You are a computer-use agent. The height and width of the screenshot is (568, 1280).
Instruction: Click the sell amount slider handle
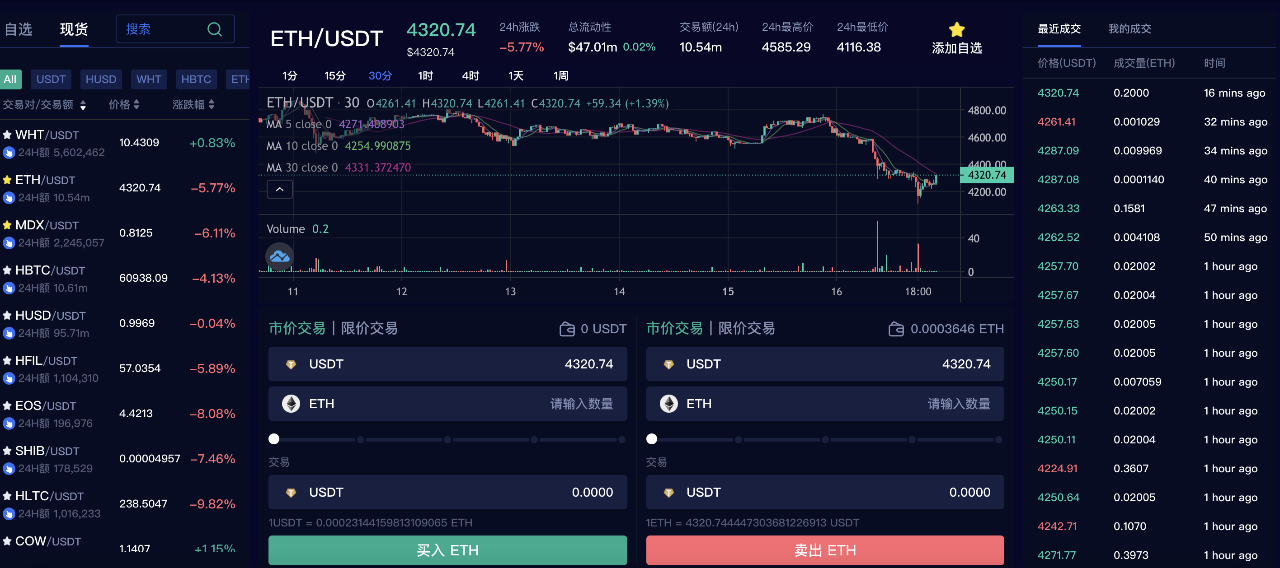tap(651, 439)
